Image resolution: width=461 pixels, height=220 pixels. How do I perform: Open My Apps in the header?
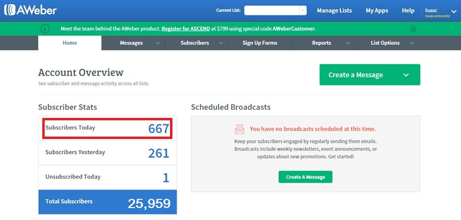[x=376, y=11]
